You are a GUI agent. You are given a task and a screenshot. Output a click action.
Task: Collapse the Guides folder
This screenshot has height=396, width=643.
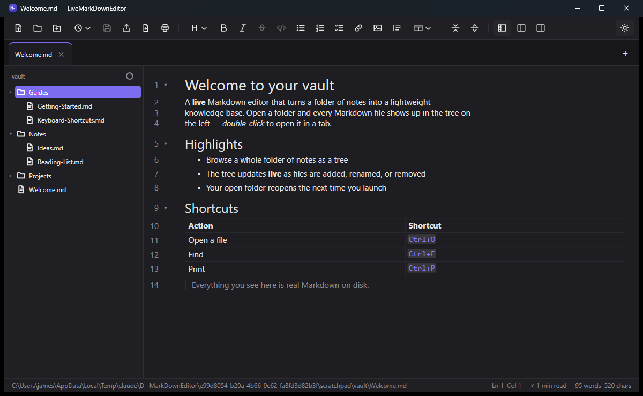(x=11, y=92)
